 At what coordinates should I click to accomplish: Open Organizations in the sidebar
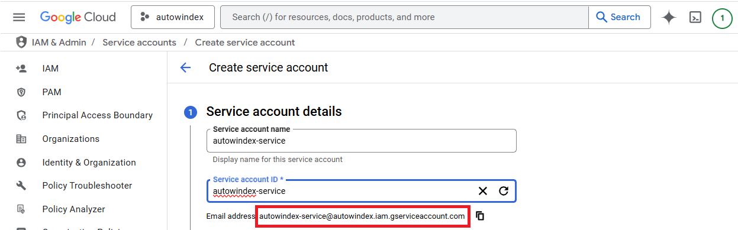pyautogui.click(x=71, y=139)
